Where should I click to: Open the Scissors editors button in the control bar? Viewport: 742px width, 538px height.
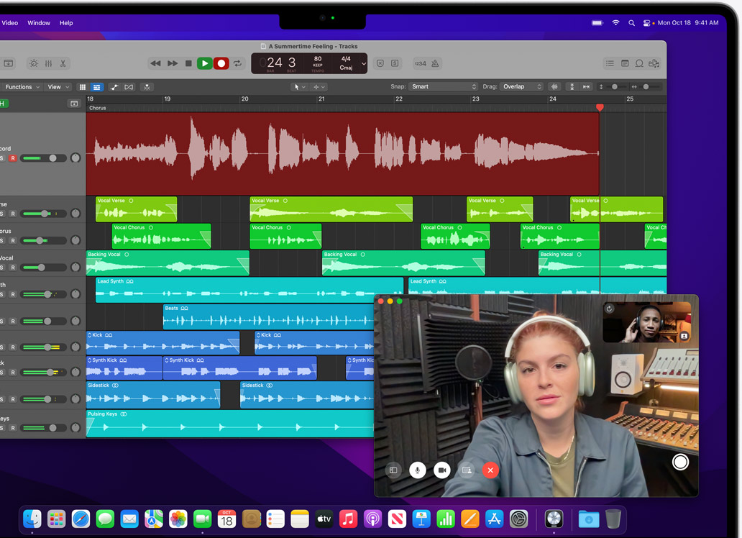(63, 63)
